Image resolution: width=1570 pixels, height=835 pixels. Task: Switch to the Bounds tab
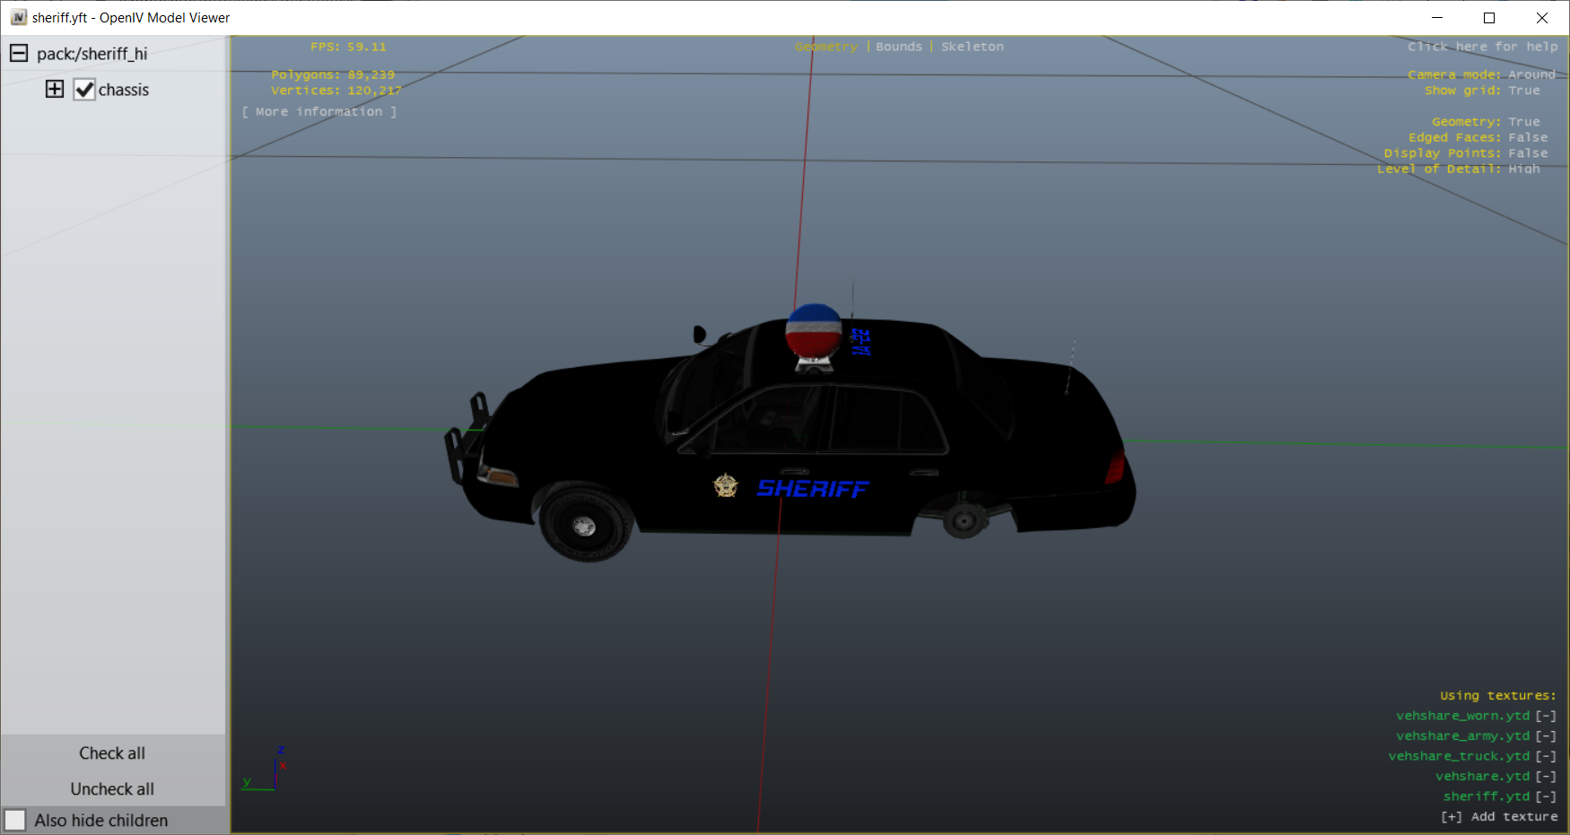pos(899,47)
